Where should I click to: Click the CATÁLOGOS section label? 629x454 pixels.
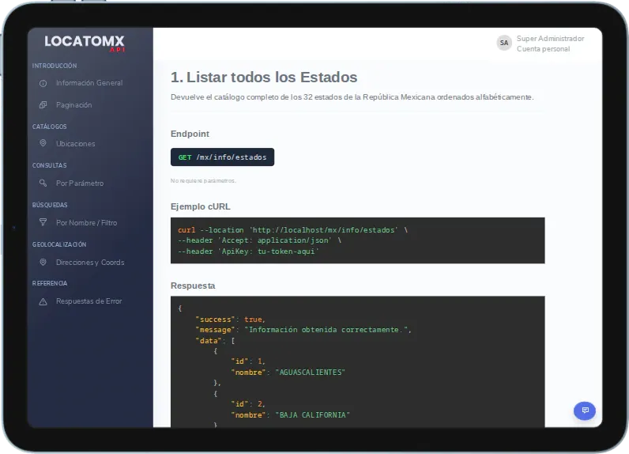[49, 127]
